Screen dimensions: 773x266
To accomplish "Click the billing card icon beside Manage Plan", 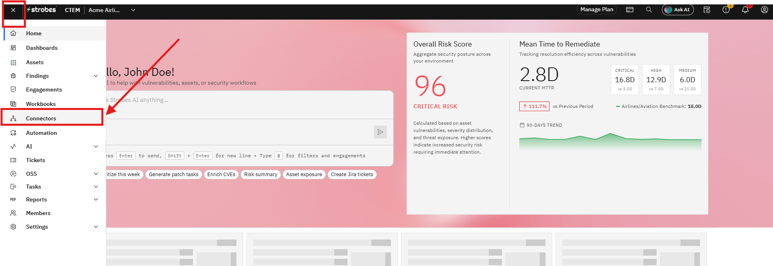I will (x=630, y=10).
